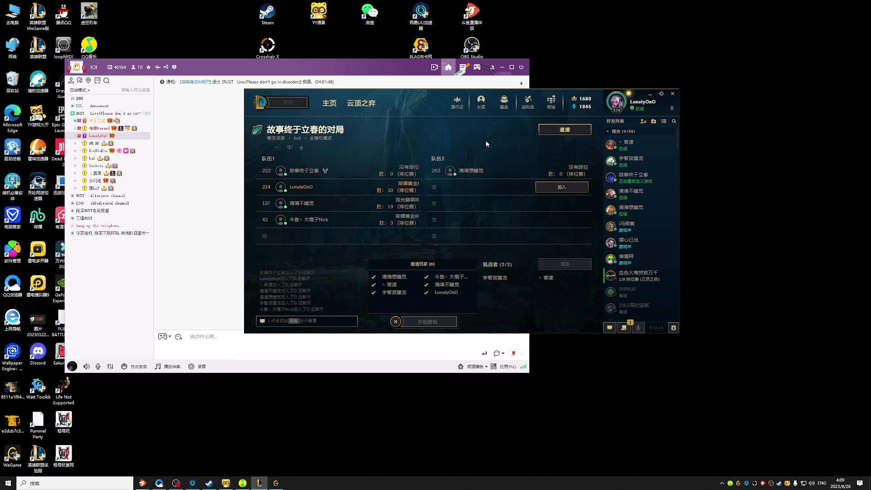Switch to 云顶之弈 tab in LoL client
Viewport: 871px width, 490px height.
361,103
